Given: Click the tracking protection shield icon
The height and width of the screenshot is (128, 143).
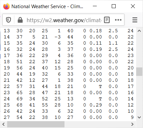Looking at the screenshot, I should click(x=8, y=20).
